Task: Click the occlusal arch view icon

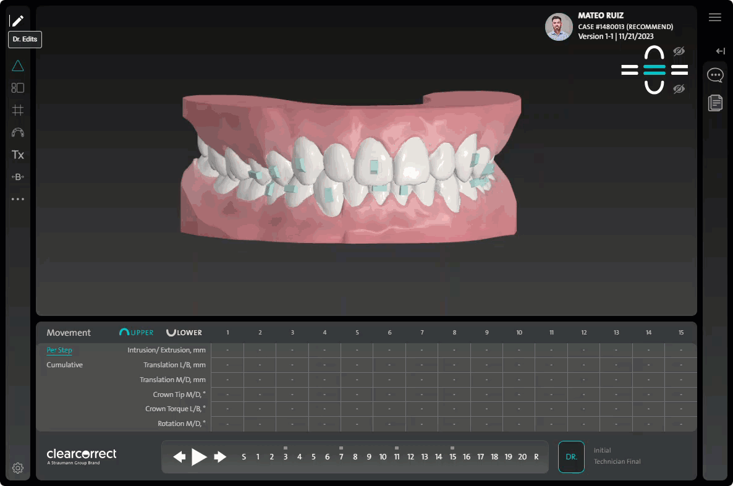Action: 17,132
